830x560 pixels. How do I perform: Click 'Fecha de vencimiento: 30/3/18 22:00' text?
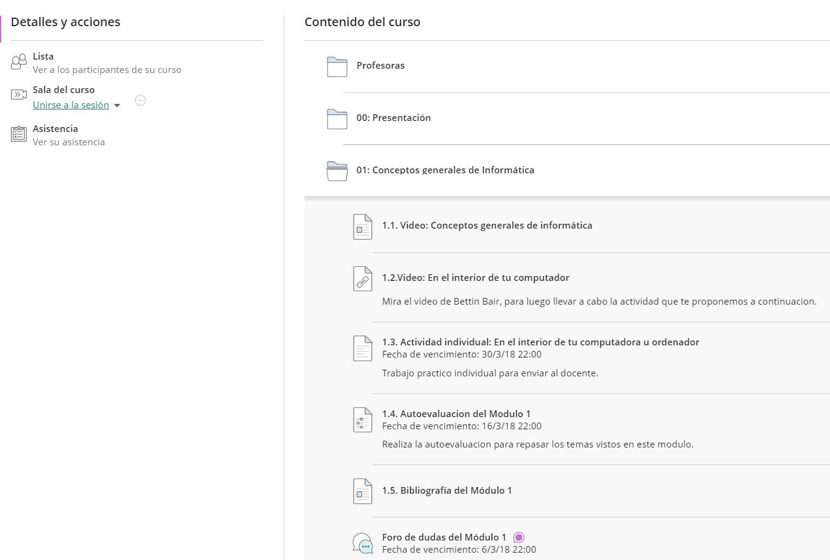point(462,354)
